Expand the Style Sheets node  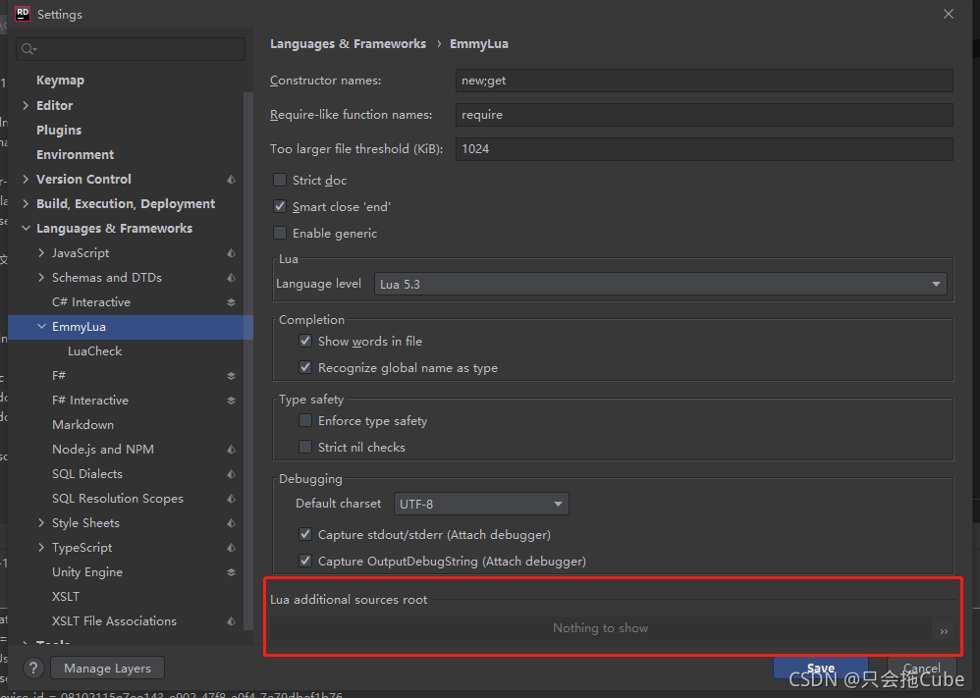[x=41, y=523]
